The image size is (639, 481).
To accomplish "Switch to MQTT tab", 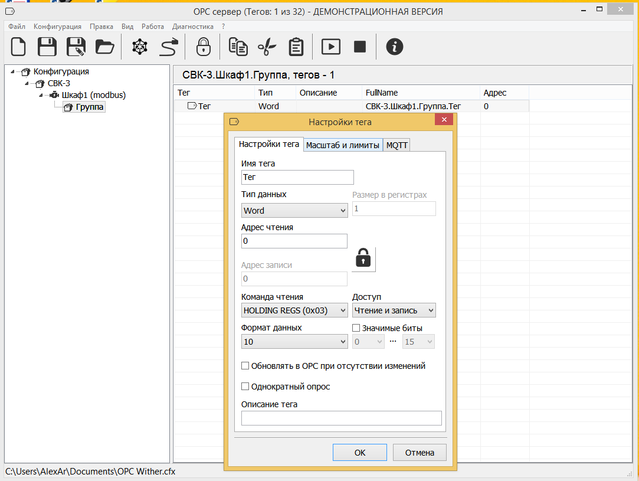I will point(396,145).
